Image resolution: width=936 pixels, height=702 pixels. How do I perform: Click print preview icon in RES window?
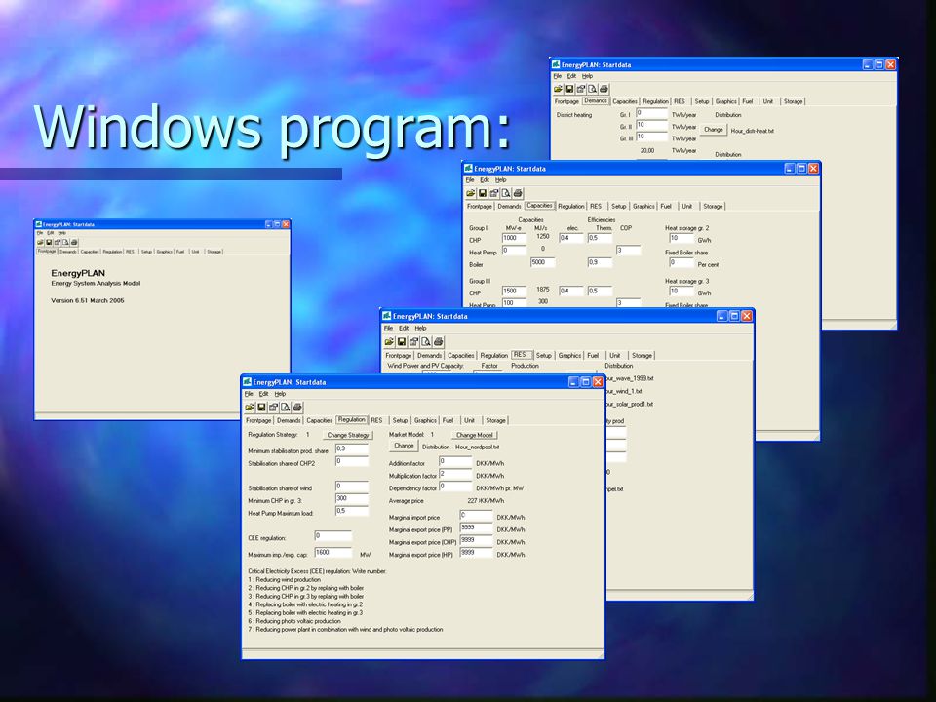coord(426,341)
